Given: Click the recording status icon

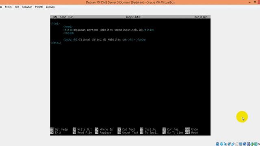Looking at the screenshot, I should pos(245,144).
